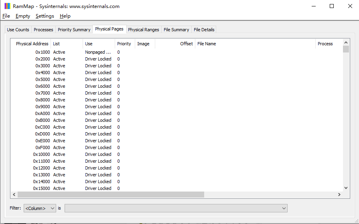Viewport: 359px width, 224px height.
Task: Switch to the Processes tab
Action: point(43,30)
